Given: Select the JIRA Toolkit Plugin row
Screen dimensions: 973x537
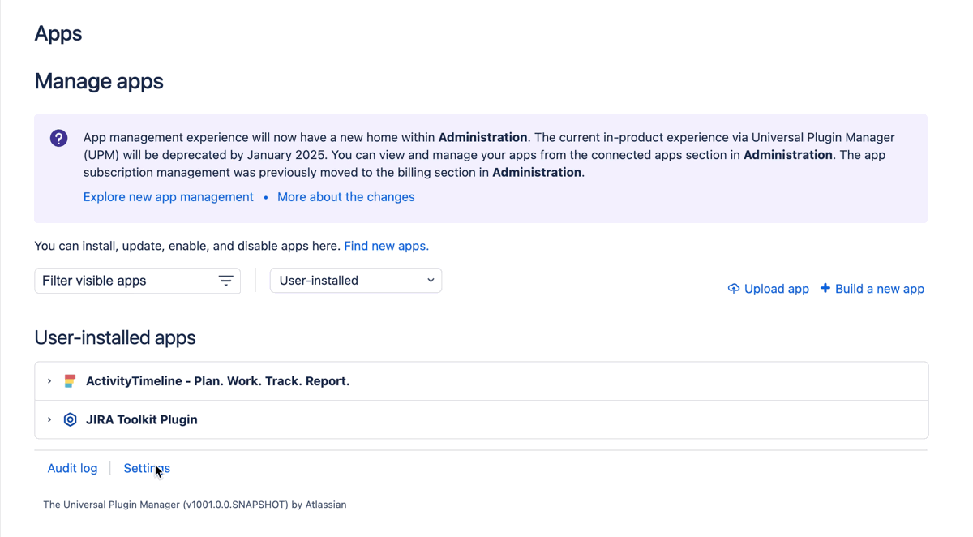Looking at the screenshot, I should tap(142, 419).
